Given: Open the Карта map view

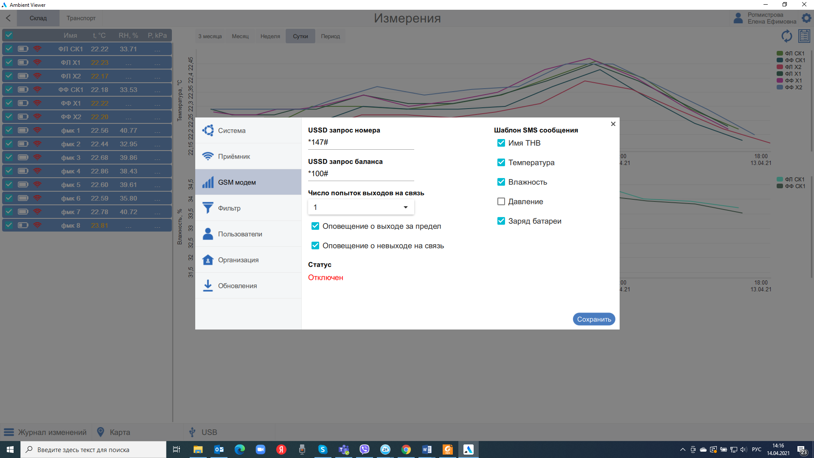Looking at the screenshot, I should 113,432.
